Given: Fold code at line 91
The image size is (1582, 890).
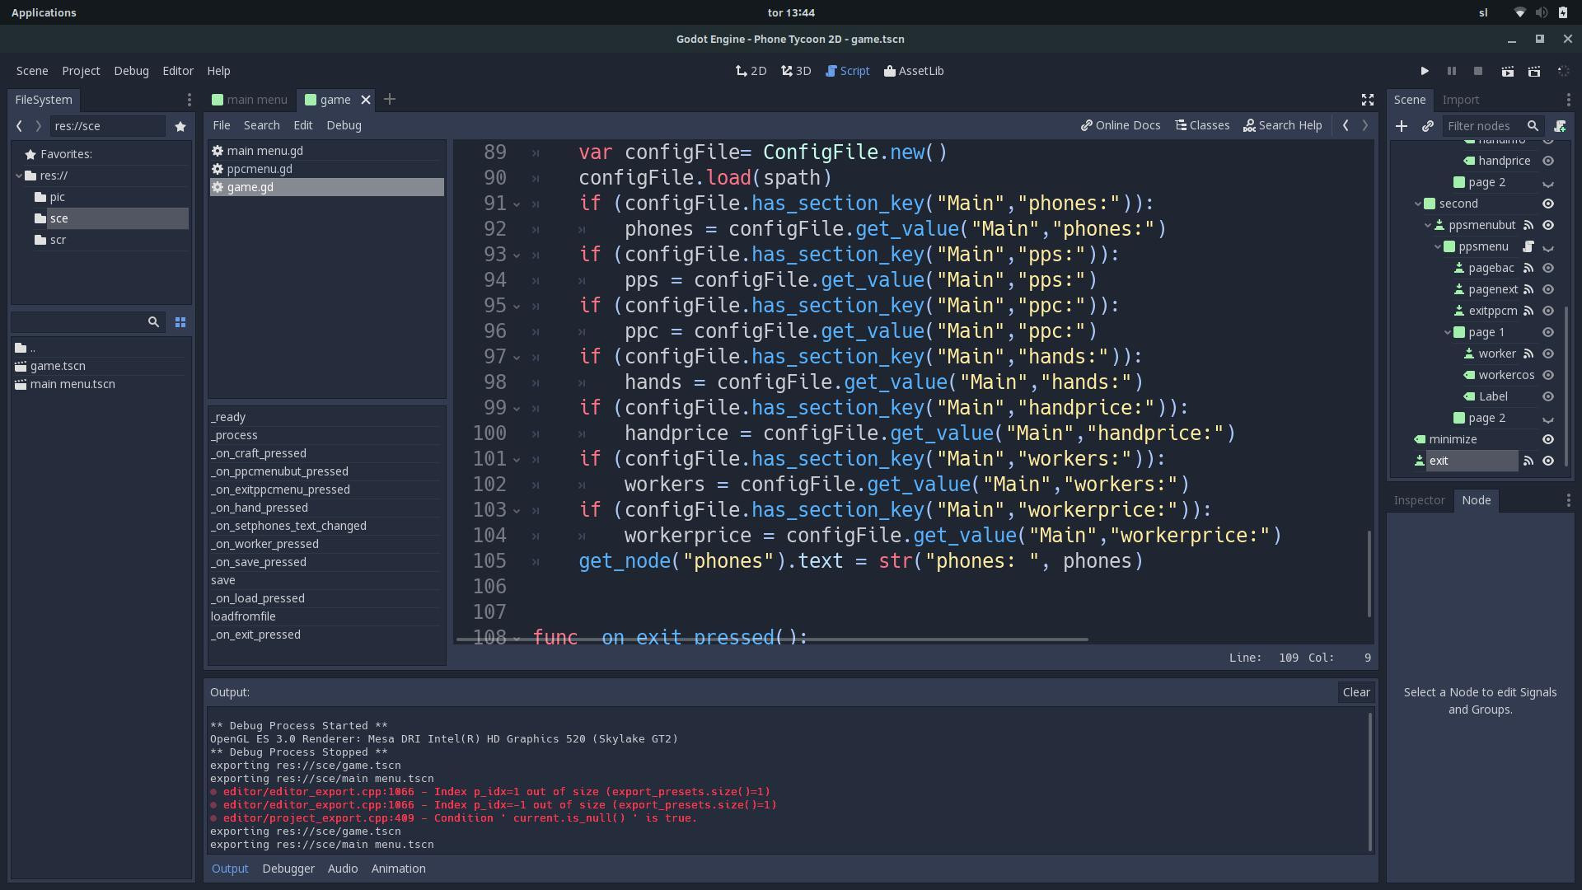Looking at the screenshot, I should pos(517,204).
